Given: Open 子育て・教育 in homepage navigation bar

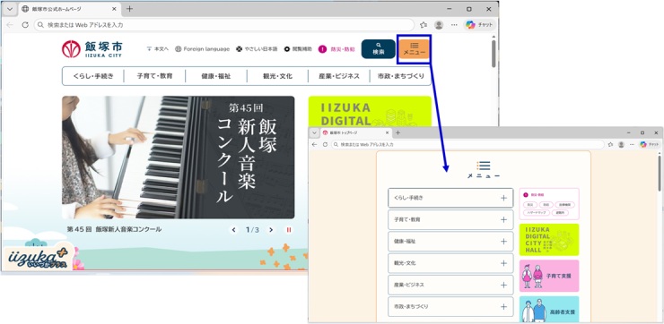Looking at the screenshot, I should tap(154, 76).
